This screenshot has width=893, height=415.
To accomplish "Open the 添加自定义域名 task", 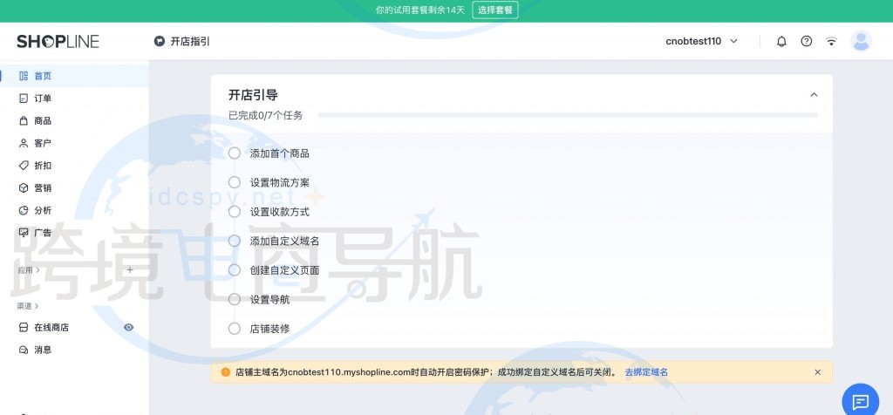I will point(285,241).
